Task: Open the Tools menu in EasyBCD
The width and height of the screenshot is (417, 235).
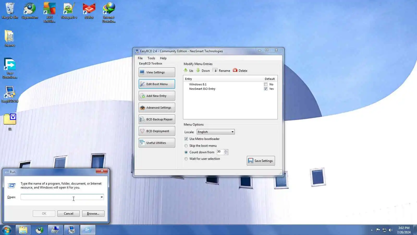Action: point(151,58)
